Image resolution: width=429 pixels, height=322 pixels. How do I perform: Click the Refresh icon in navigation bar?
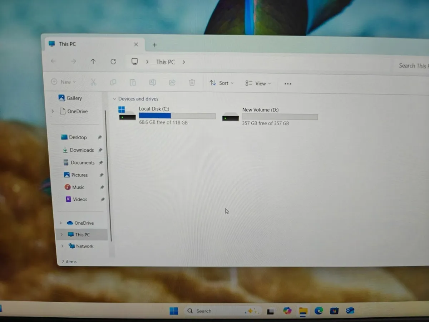113,62
